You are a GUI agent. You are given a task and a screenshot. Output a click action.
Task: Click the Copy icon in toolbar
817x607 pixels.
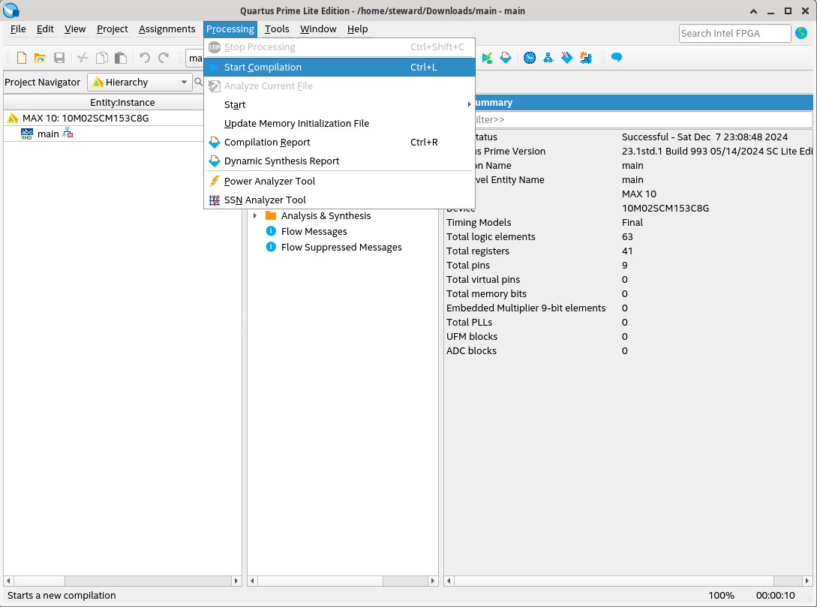102,58
